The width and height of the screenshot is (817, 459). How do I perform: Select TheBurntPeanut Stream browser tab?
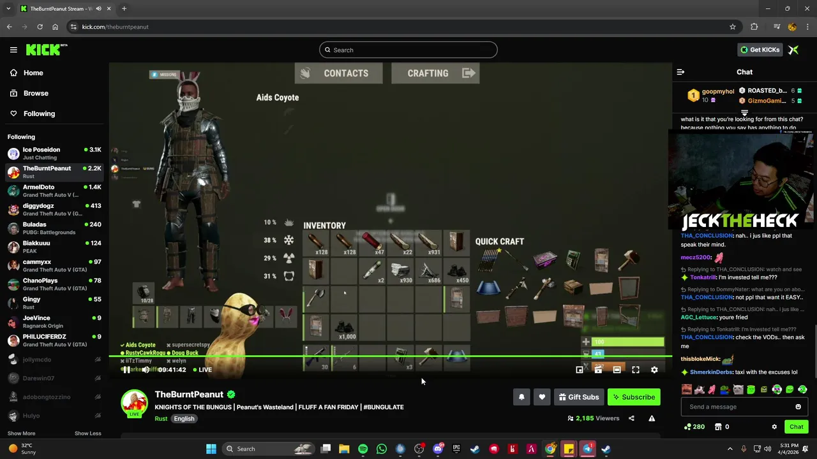[65, 9]
